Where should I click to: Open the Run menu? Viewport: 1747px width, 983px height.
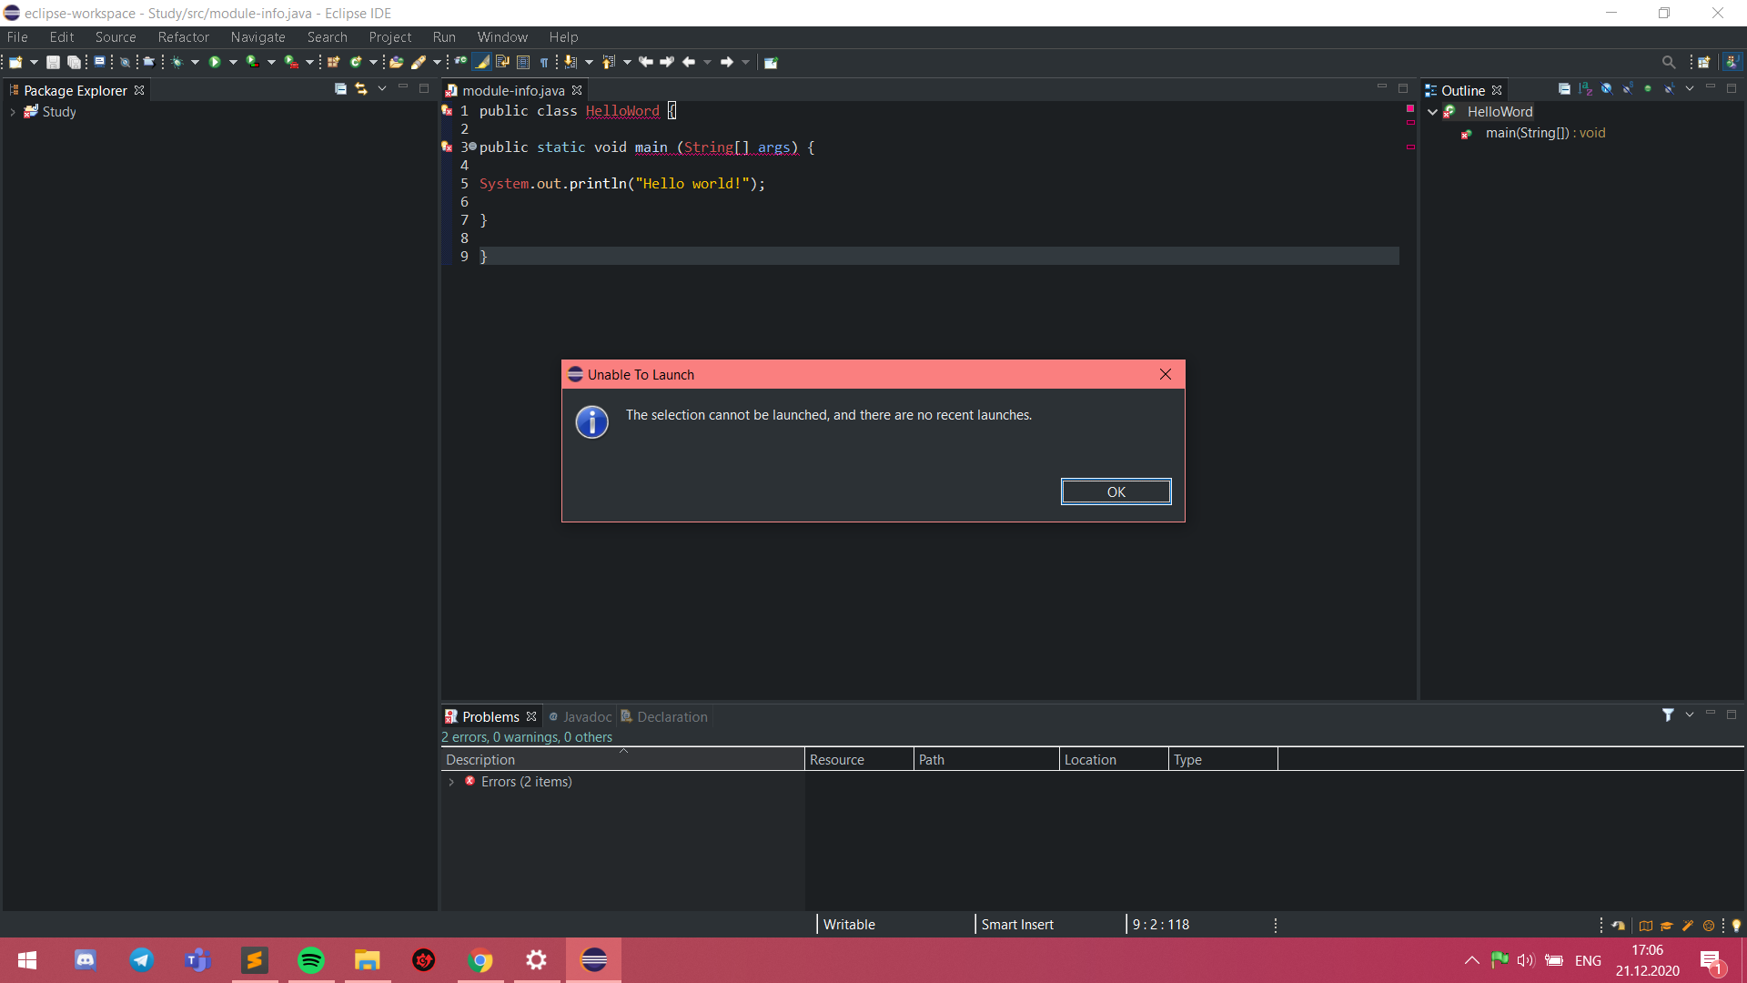(444, 37)
